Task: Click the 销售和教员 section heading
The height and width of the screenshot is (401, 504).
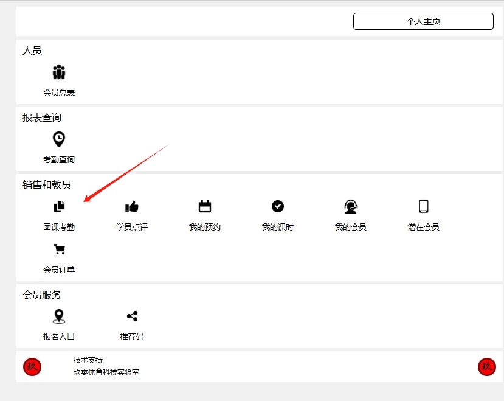Action: [x=47, y=185]
